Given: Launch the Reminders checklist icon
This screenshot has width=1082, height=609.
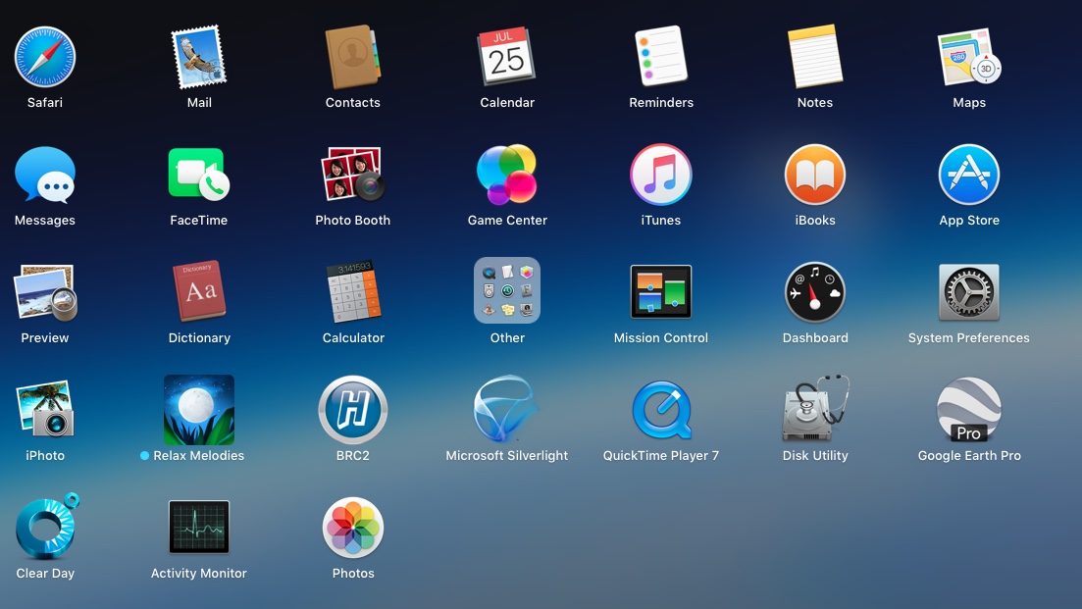Looking at the screenshot, I should (661, 57).
